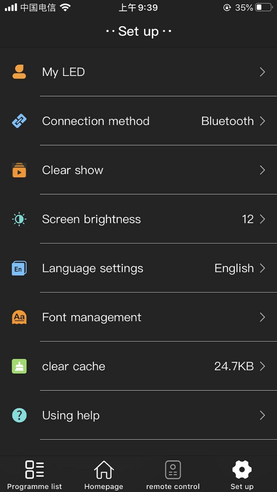Tap the orange Clear show archive icon
The width and height of the screenshot is (277, 492).
[19, 170]
